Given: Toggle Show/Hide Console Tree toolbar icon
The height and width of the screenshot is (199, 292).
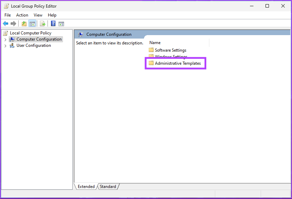Looking at the screenshot, I should [x=32, y=24].
